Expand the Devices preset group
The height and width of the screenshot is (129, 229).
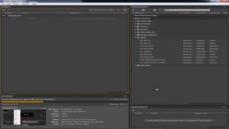(135, 29)
